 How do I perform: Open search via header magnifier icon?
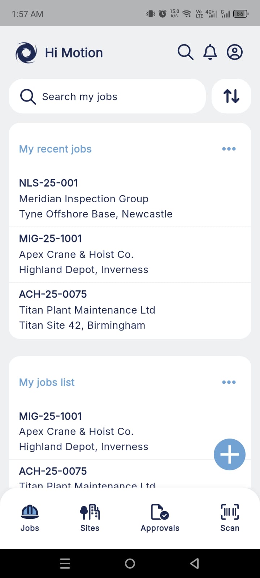pos(185,52)
